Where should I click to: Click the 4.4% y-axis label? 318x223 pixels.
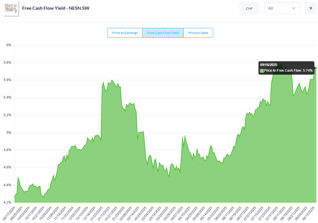(7, 185)
